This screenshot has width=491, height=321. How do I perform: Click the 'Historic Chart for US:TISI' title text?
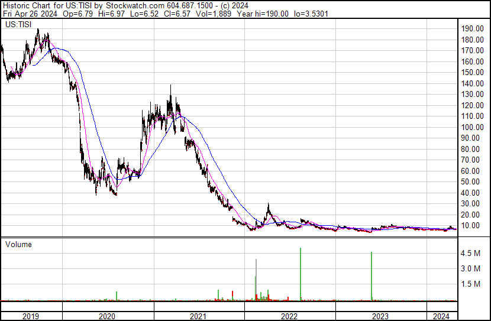tap(47, 5)
